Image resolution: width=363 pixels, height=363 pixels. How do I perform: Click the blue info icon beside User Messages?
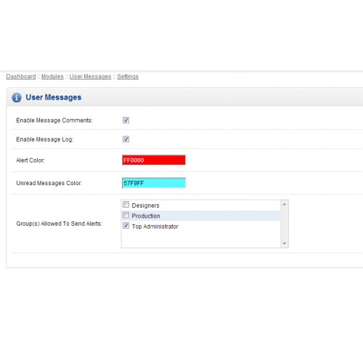(17, 97)
